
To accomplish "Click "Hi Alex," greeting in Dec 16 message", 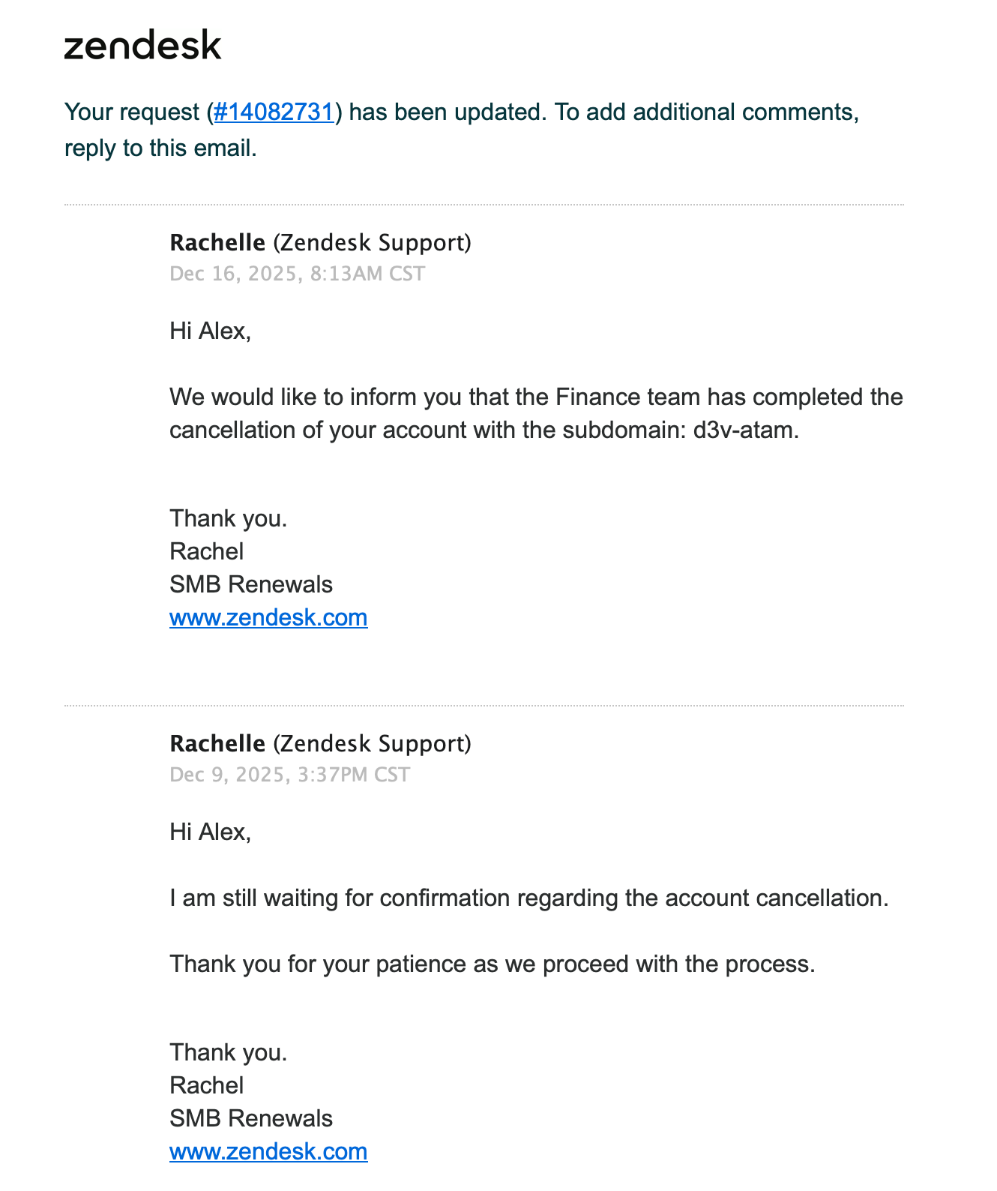I will click(210, 331).
